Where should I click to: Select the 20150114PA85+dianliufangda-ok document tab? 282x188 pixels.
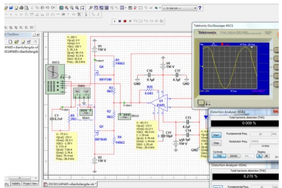pyautogui.click(x=71, y=184)
